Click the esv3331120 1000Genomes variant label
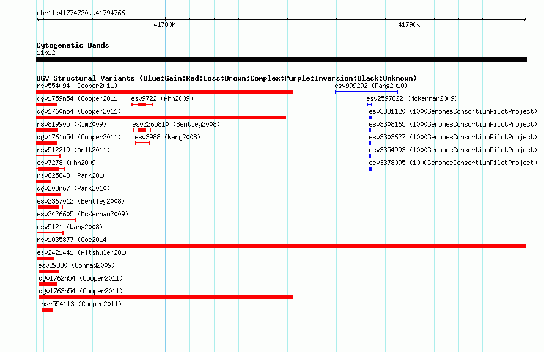The image size is (544, 352). pyautogui.click(x=453, y=111)
